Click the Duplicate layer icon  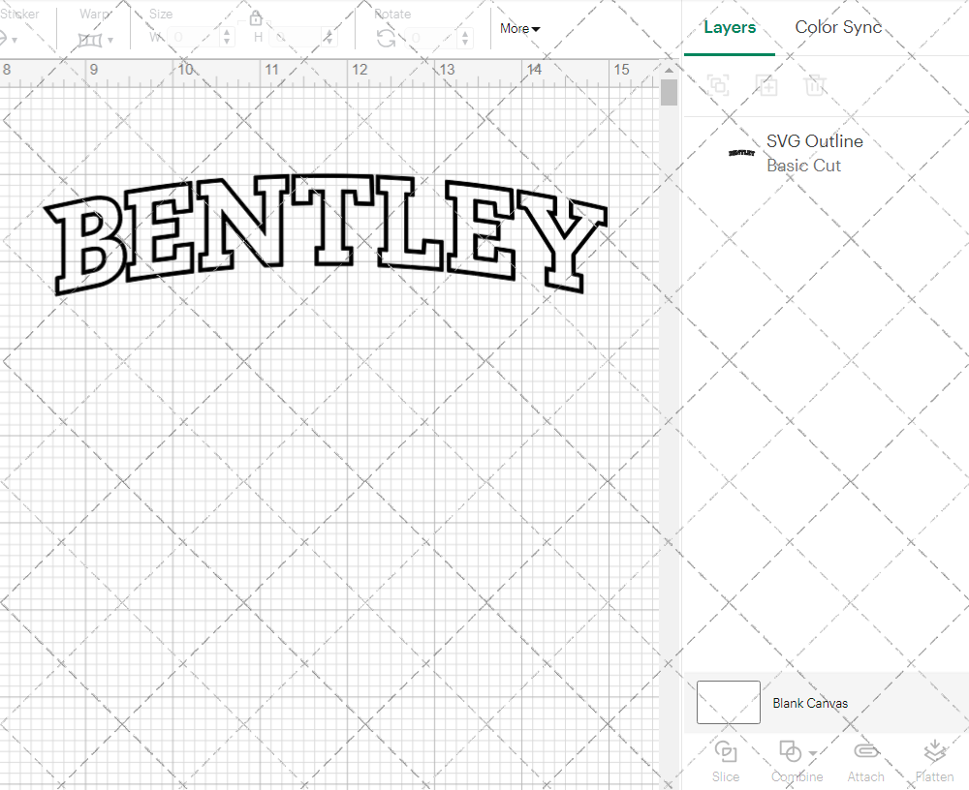point(766,85)
